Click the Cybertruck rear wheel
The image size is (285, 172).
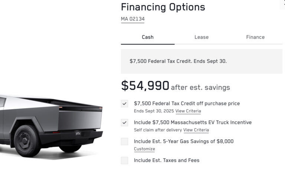(x=27, y=141)
